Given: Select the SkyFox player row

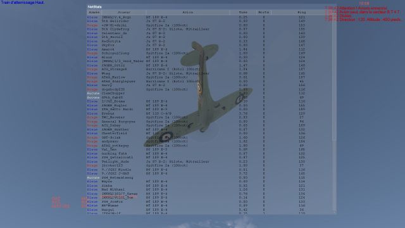Looking at the screenshot, I should (209, 45).
